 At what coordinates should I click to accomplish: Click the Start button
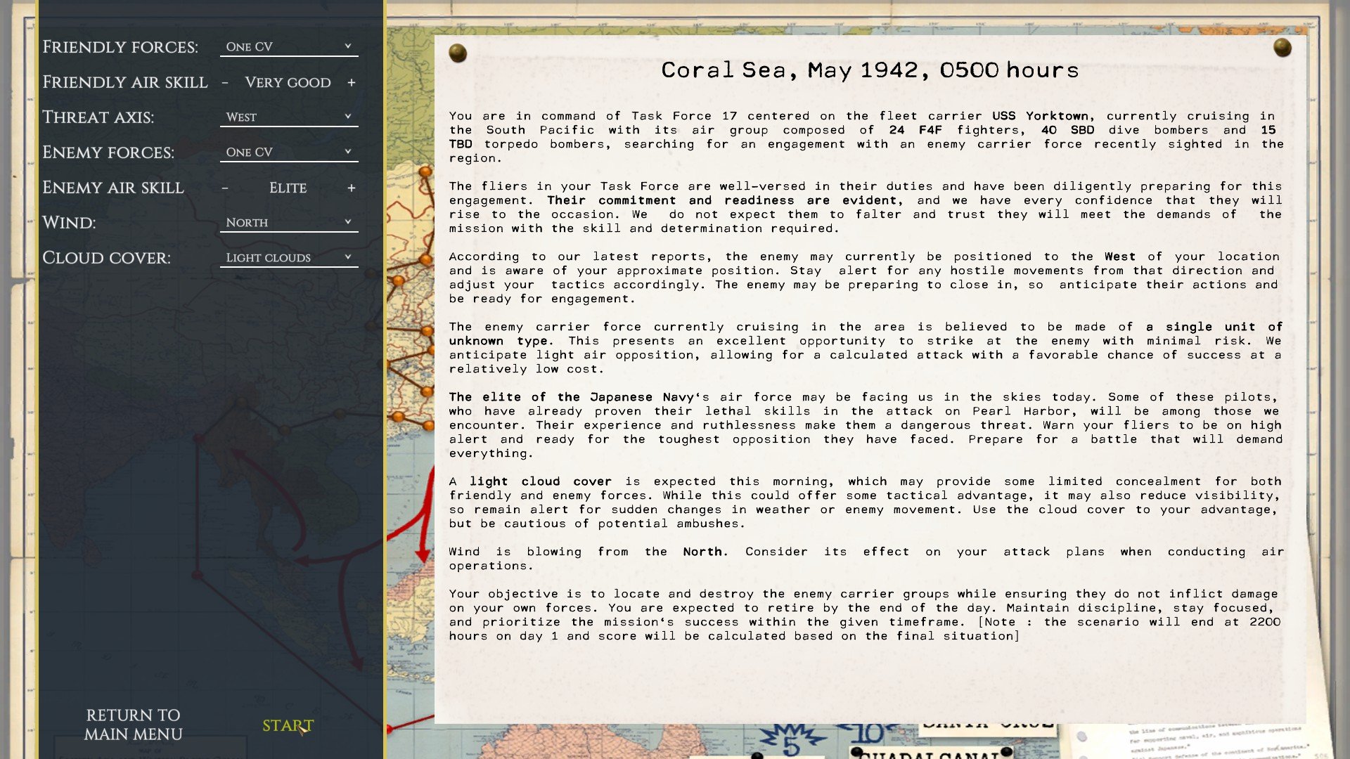click(288, 725)
